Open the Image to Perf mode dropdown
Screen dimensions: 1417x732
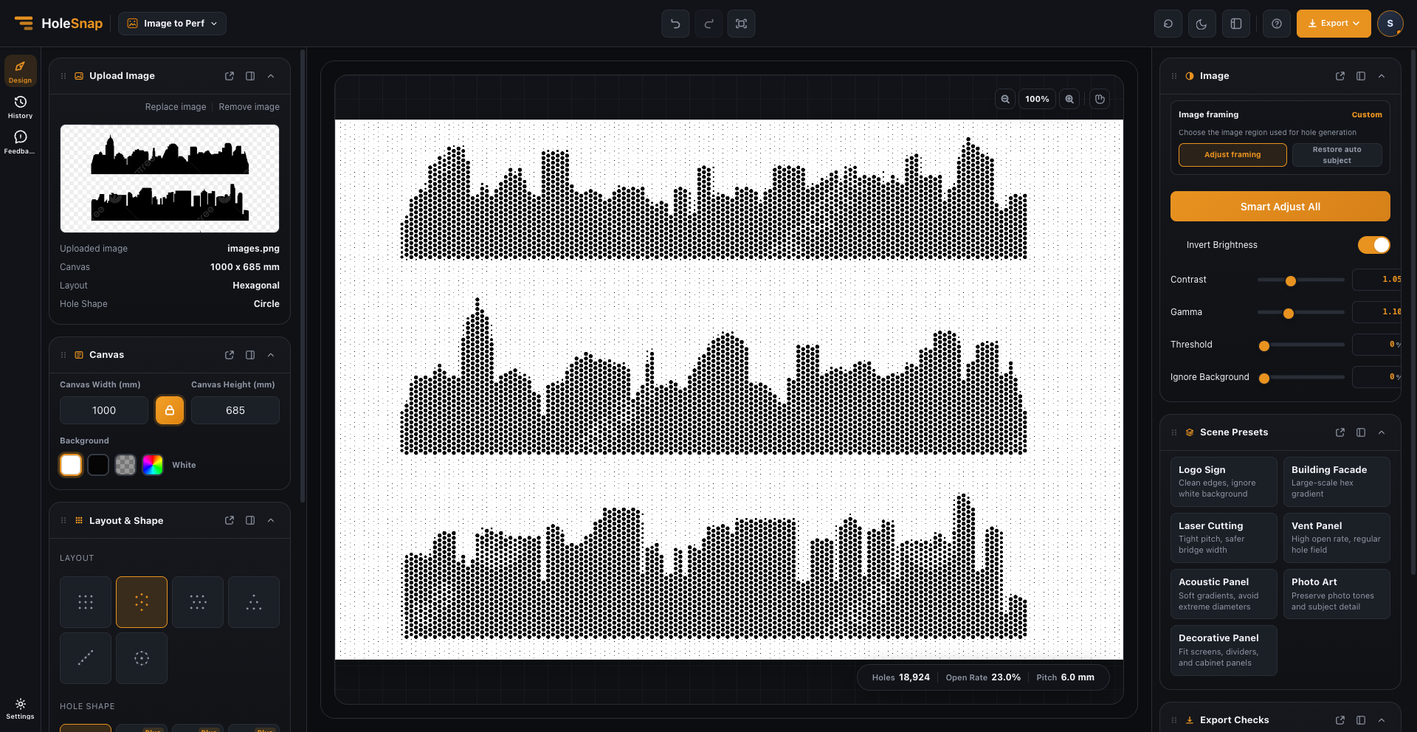pyautogui.click(x=173, y=24)
